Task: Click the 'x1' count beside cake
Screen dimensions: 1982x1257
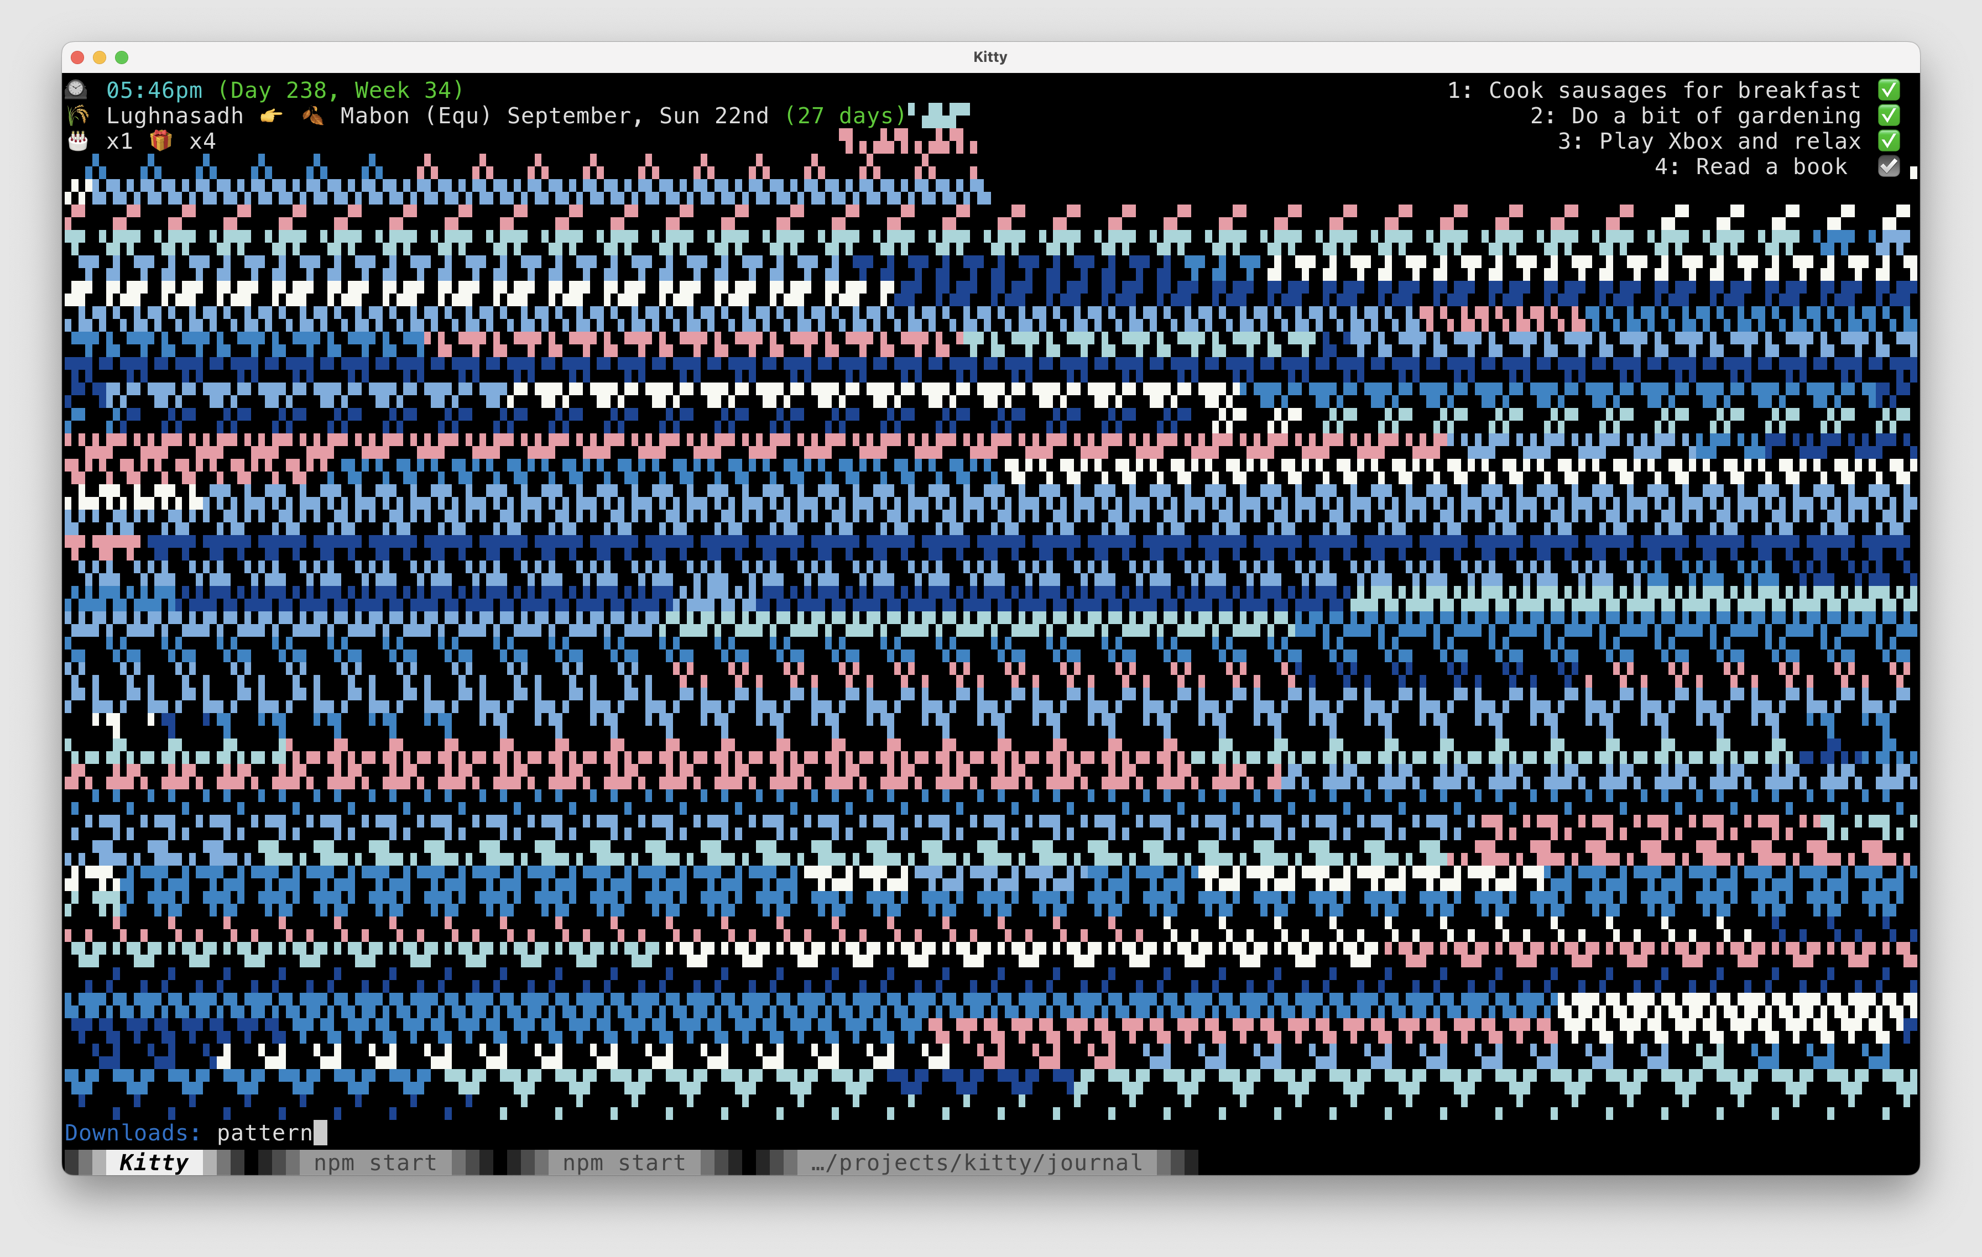Action: pos(119,142)
